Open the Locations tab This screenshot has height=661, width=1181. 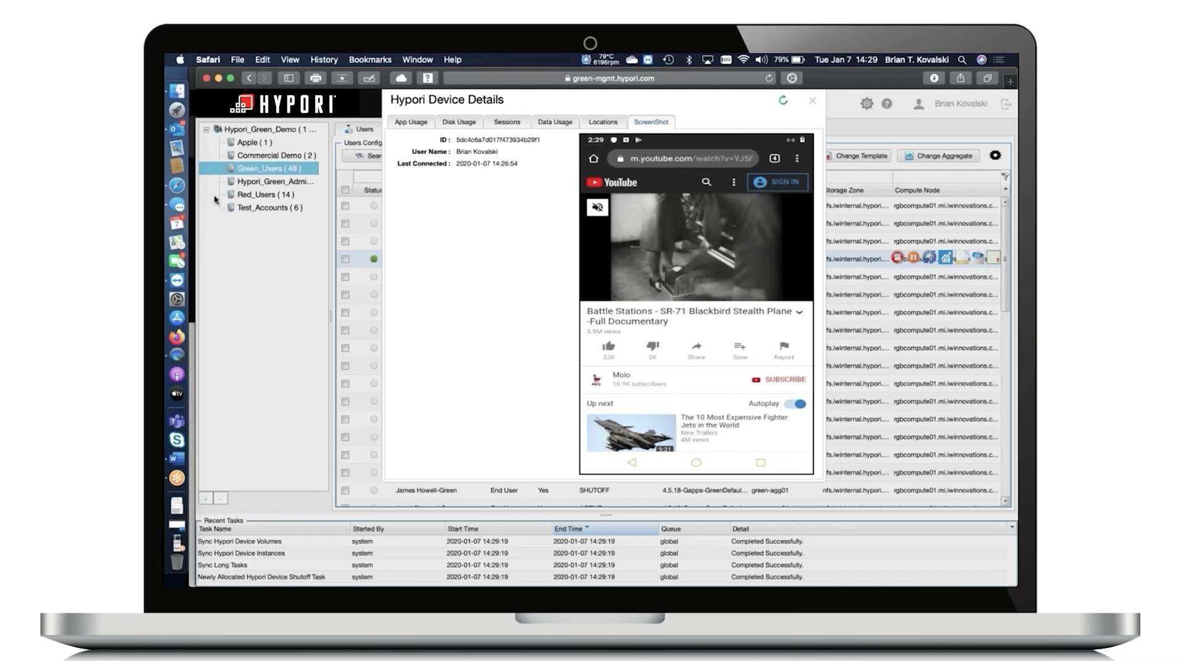(x=603, y=122)
